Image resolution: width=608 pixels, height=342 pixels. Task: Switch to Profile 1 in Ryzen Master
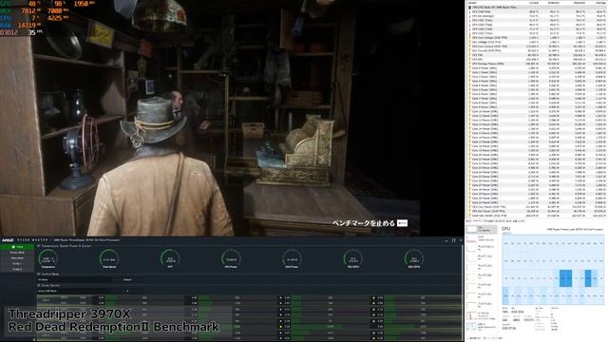pos(17,264)
